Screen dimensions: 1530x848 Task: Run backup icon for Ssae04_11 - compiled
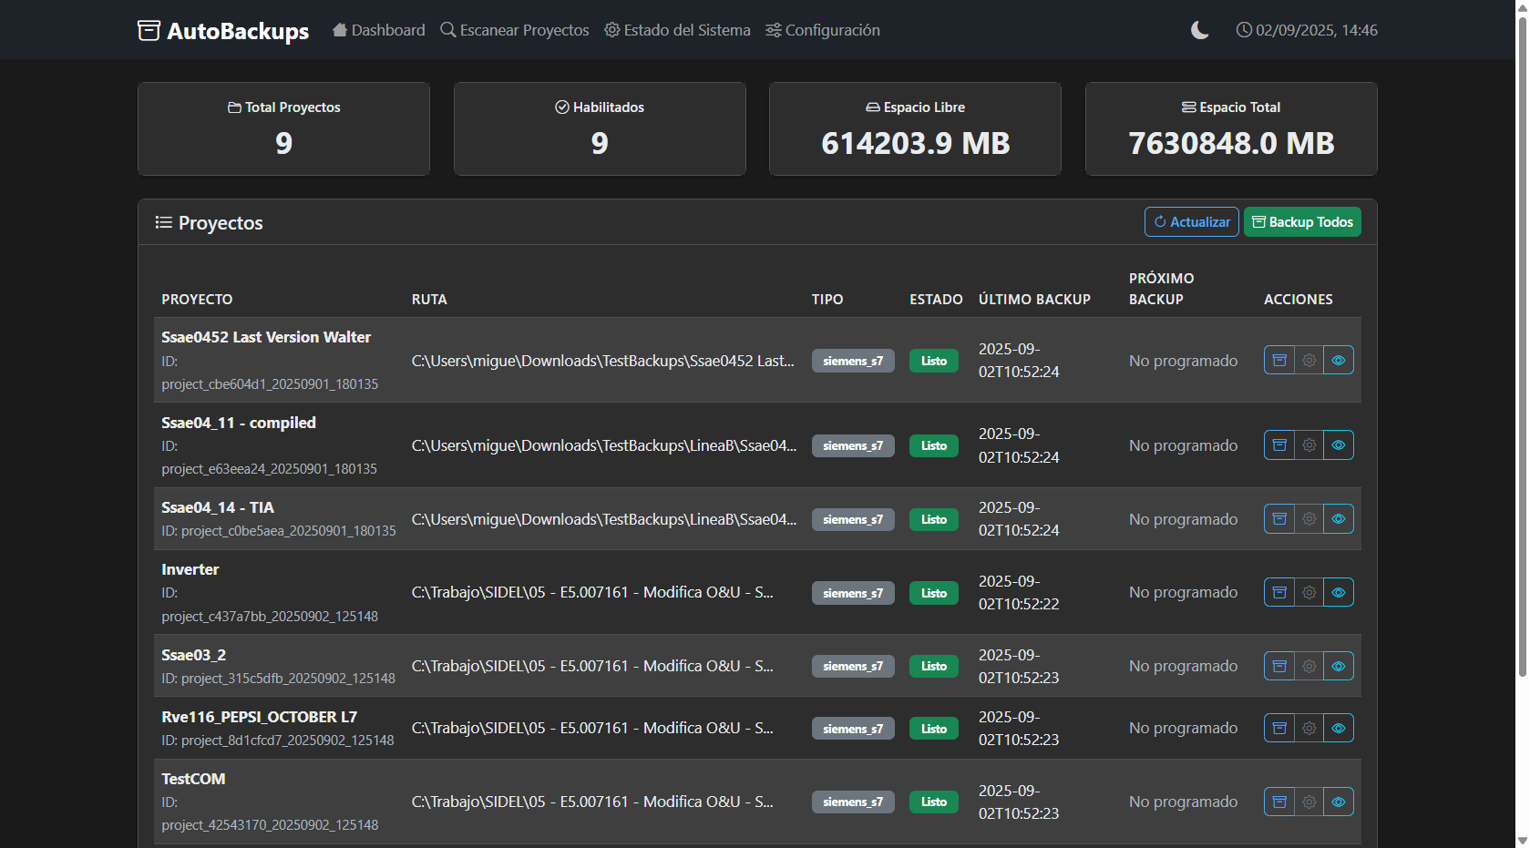pos(1279,445)
